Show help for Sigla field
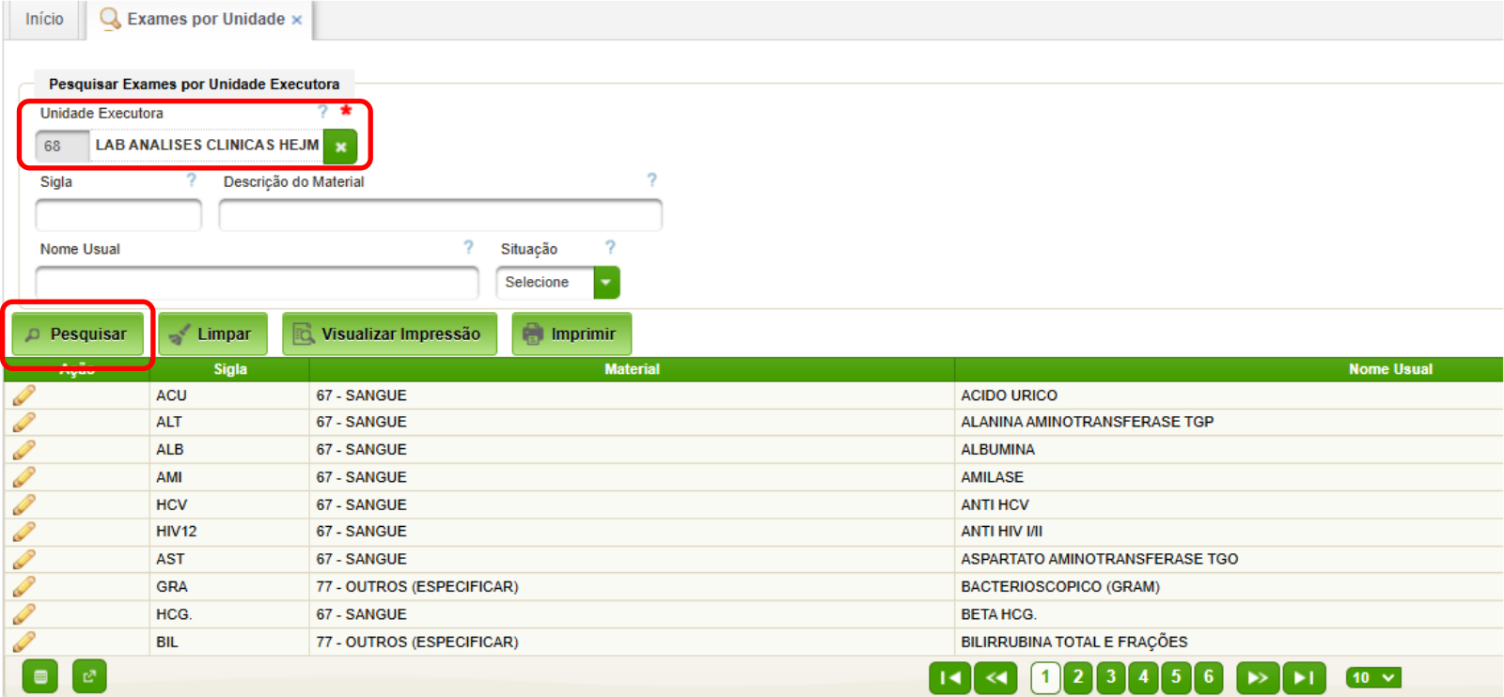 pyautogui.click(x=191, y=179)
